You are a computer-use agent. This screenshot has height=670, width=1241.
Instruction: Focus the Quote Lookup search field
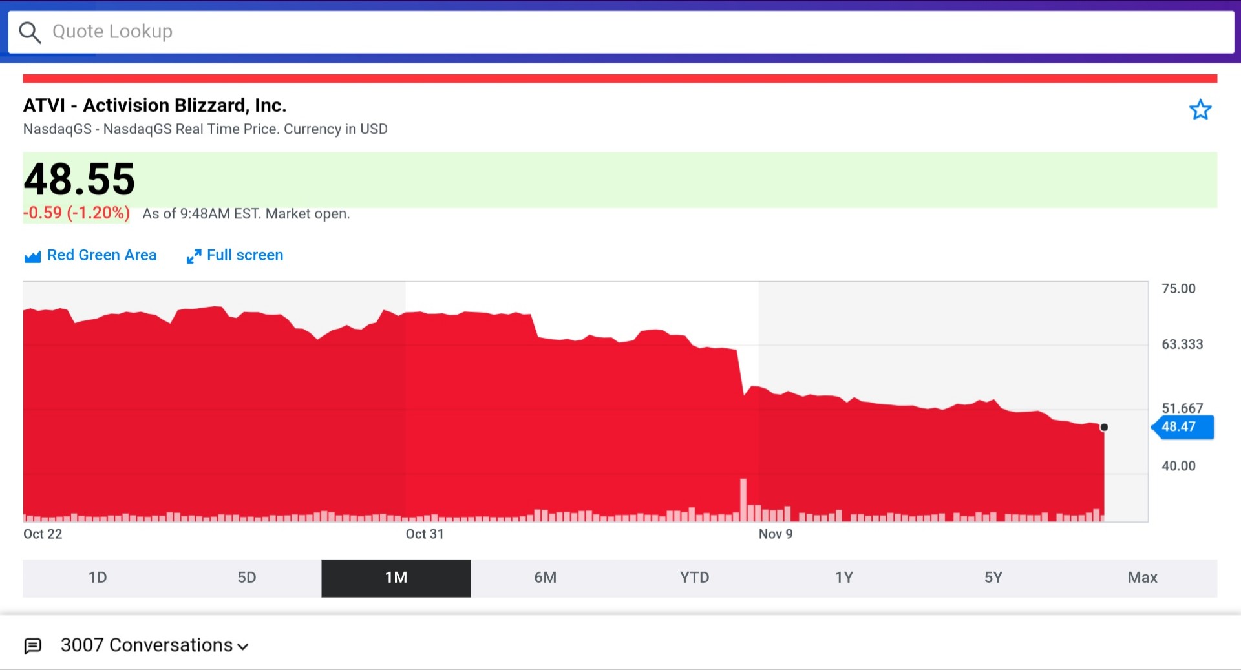[621, 32]
